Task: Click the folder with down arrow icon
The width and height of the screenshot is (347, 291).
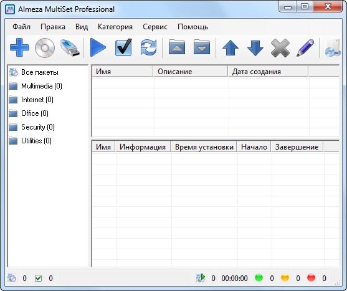Action: 202,47
